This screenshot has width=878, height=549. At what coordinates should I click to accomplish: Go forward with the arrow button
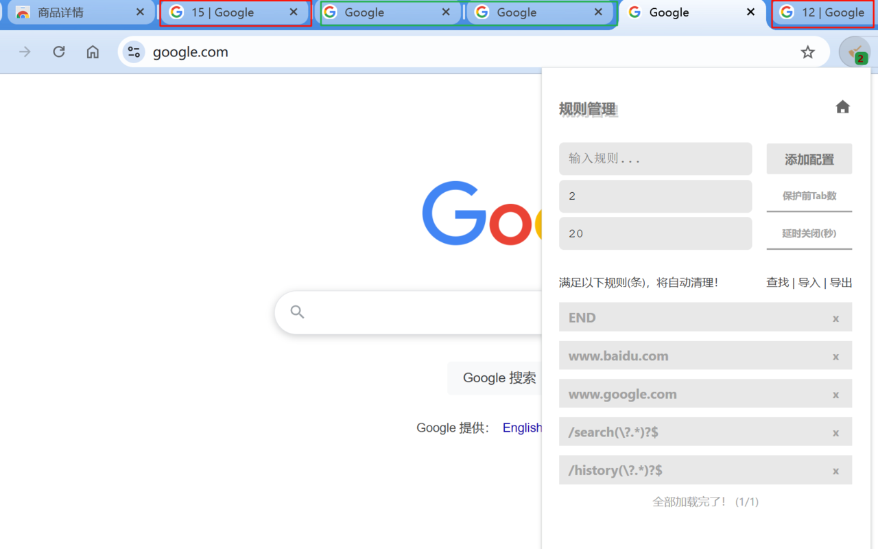(25, 52)
